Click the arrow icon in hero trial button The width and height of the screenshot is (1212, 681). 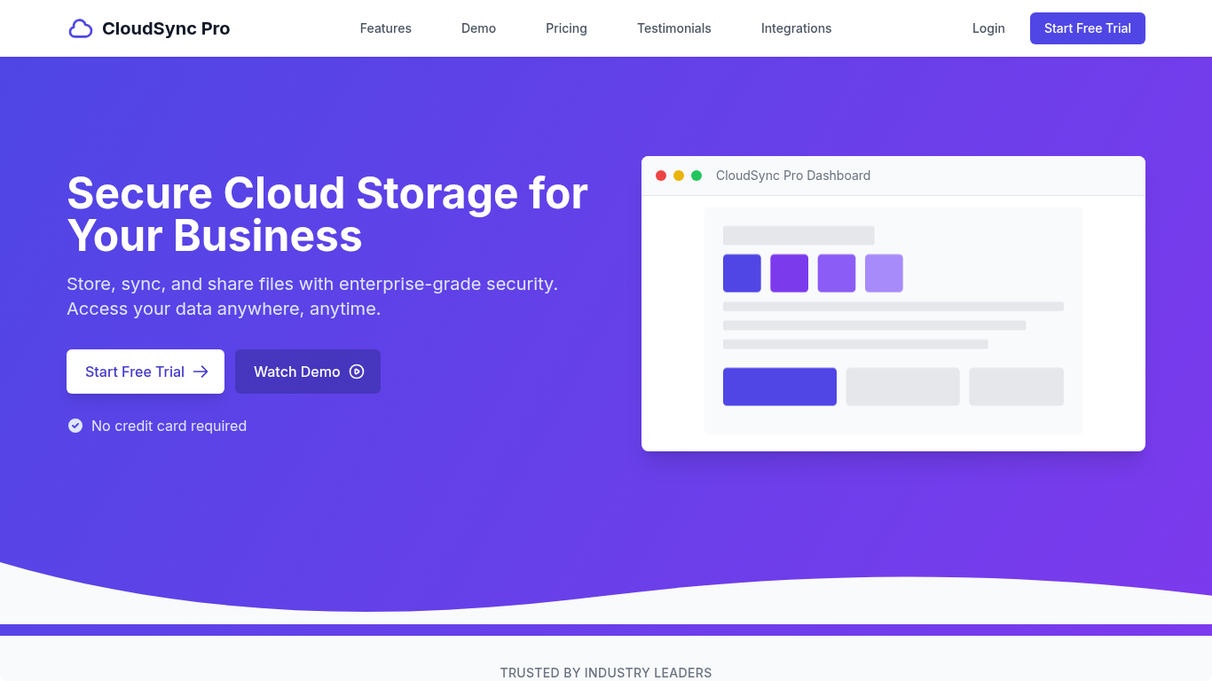201,372
